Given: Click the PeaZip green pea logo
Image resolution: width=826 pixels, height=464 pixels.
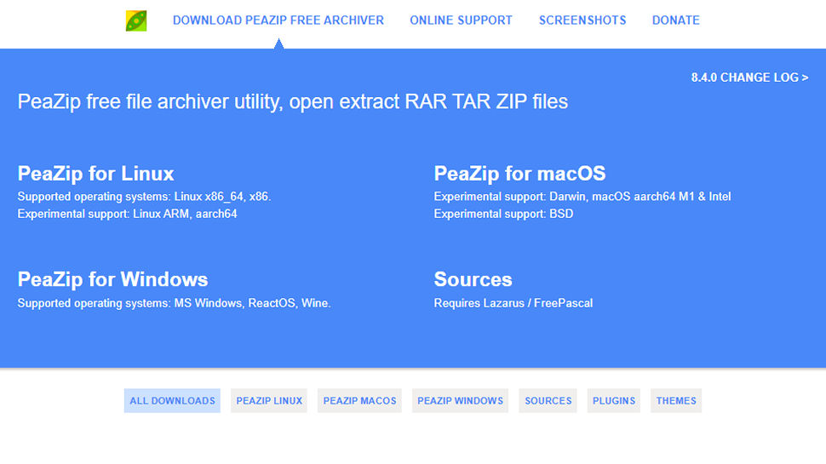Looking at the screenshot, I should click(136, 20).
